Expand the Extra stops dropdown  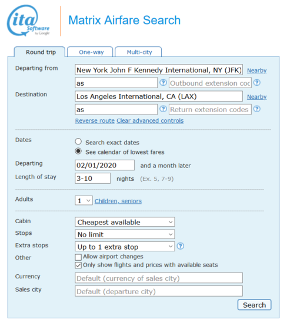(x=125, y=247)
